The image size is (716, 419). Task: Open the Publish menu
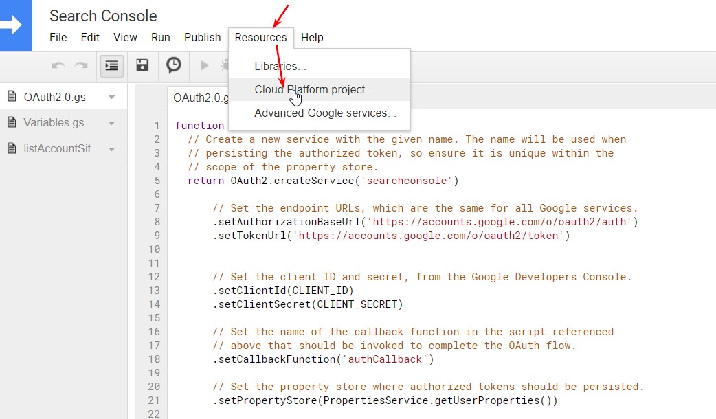pos(202,37)
